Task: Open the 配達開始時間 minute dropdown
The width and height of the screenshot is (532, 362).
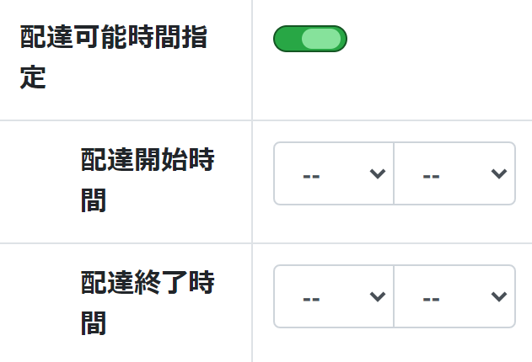Action: click(x=454, y=173)
